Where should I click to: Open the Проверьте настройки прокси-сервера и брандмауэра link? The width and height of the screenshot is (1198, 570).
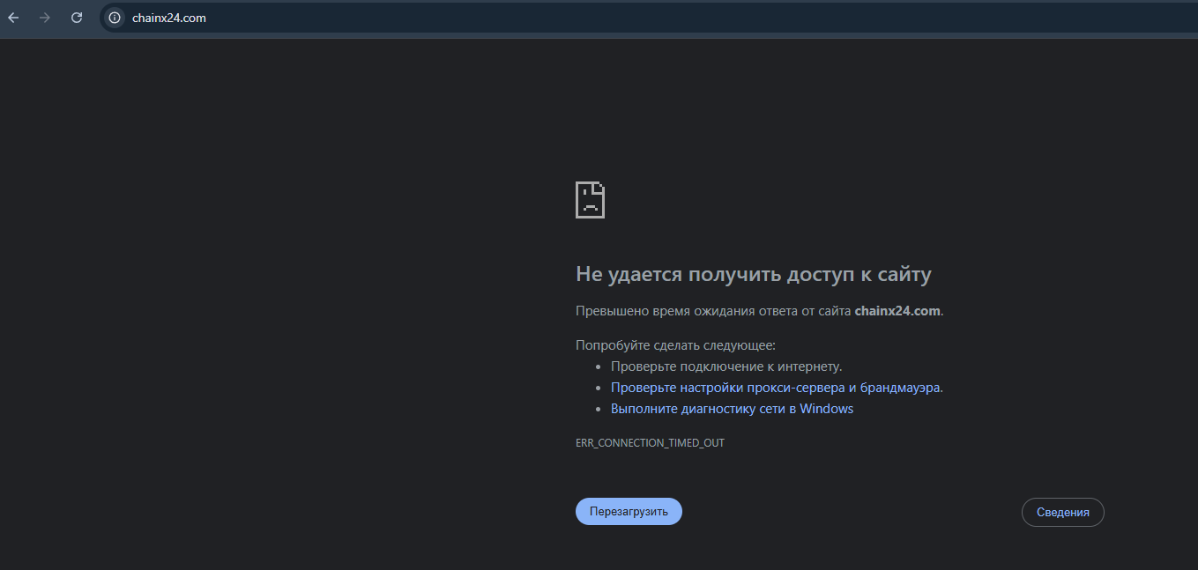pyautogui.click(x=776, y=388)
